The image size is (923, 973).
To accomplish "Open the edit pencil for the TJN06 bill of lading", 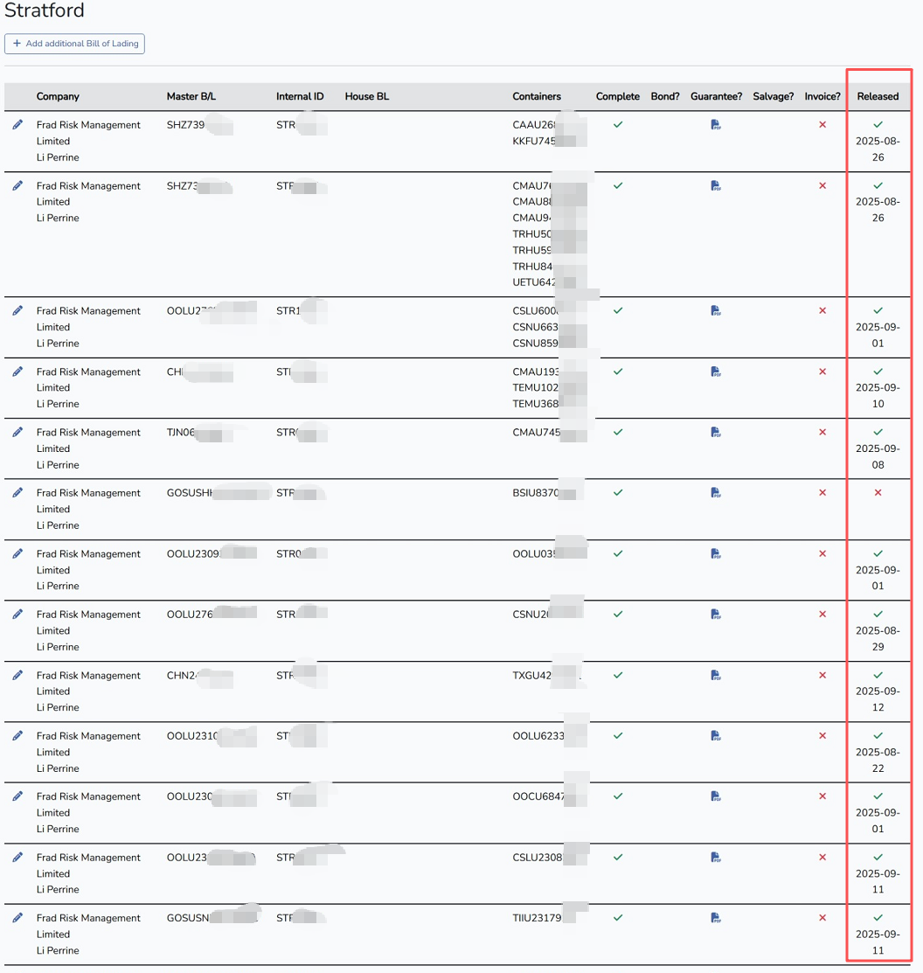I will (x=17, y=432).
